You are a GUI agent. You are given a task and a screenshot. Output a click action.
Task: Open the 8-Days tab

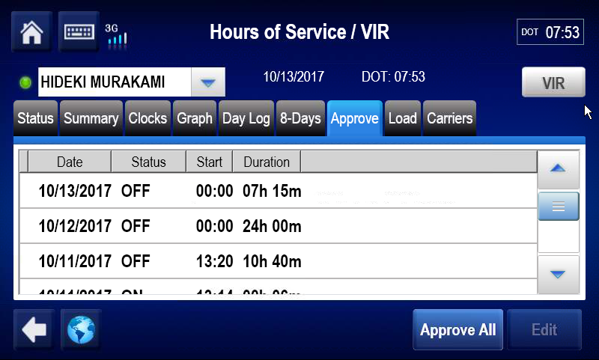(300, 118)
